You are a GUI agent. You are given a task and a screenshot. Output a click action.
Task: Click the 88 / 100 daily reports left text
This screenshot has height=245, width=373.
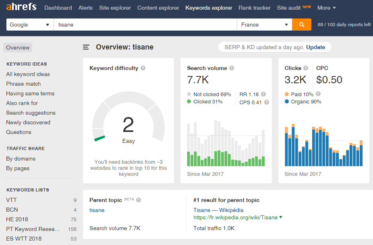pyautogui.click(x=344, y=25)
